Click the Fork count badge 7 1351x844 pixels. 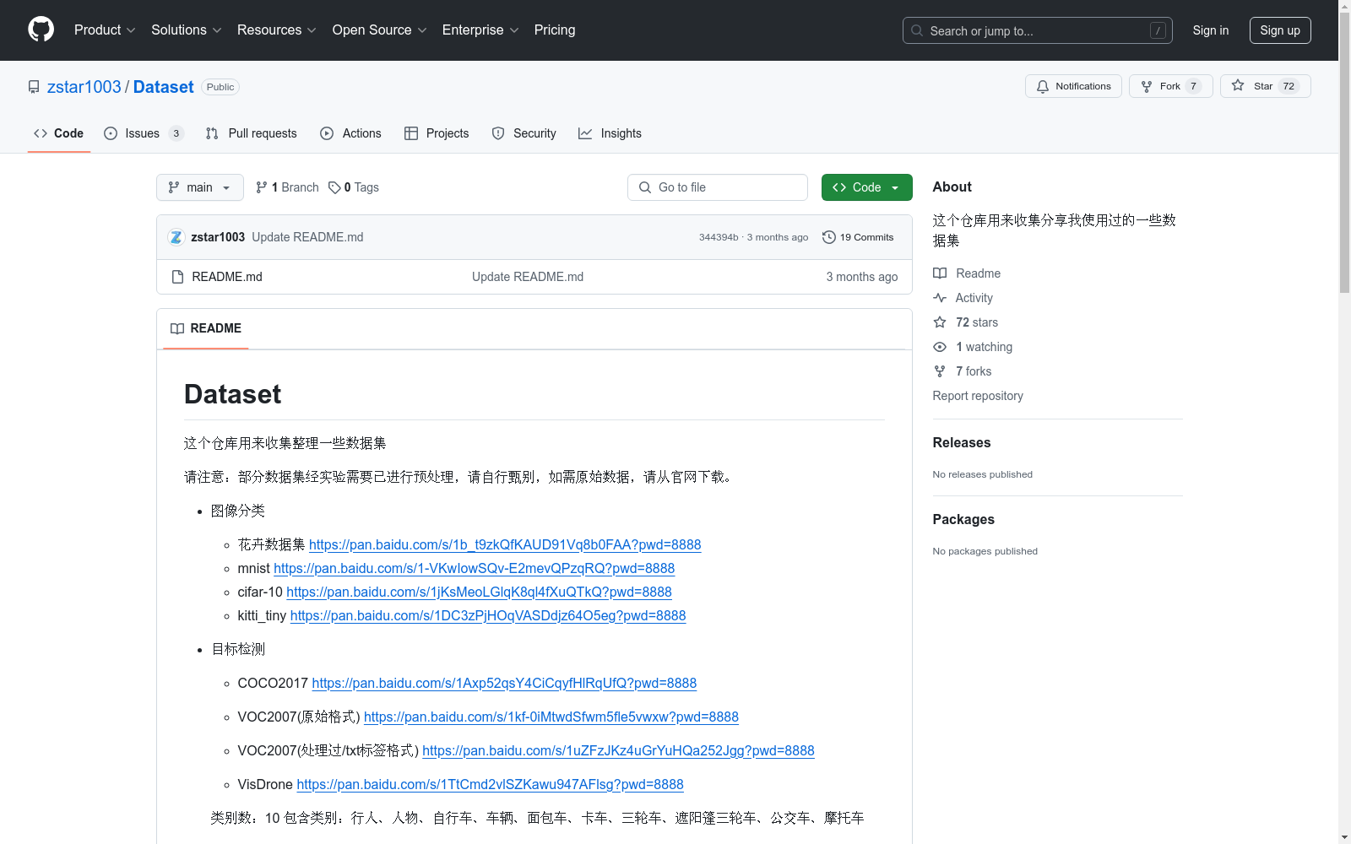[1193, 86]
